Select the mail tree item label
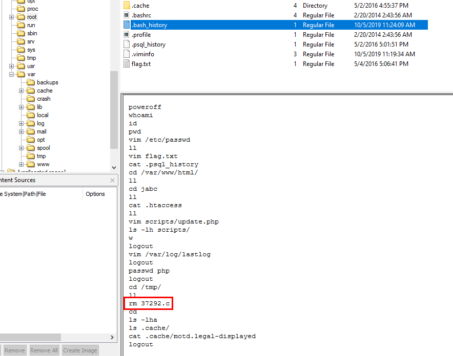This screenshot has height=356, width=453. (x=42, y=132)
